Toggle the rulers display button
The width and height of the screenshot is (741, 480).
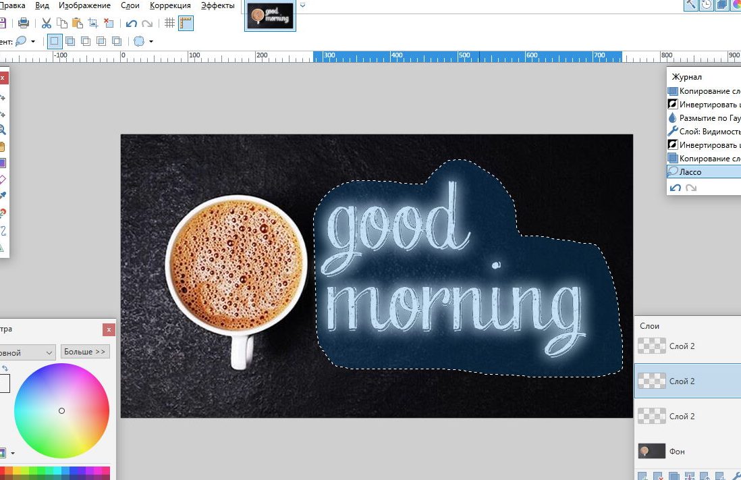(x=186, y=23)
